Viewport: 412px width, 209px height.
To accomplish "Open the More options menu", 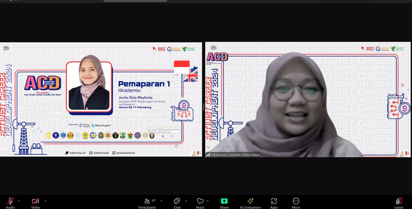I will (x=296, y=201).
